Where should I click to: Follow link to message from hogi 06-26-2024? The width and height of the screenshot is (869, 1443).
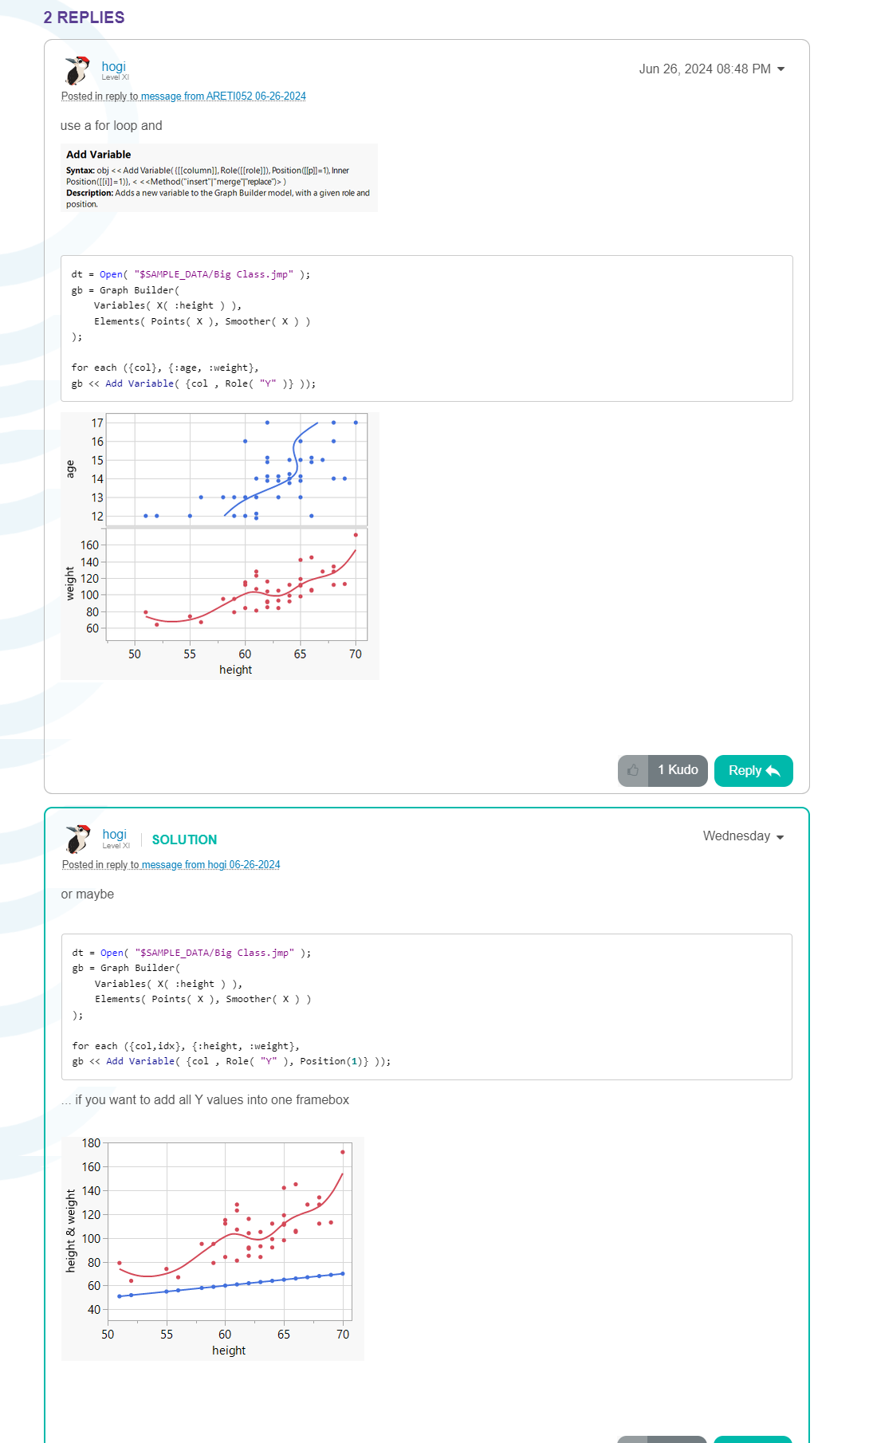[x=210, y=865]
